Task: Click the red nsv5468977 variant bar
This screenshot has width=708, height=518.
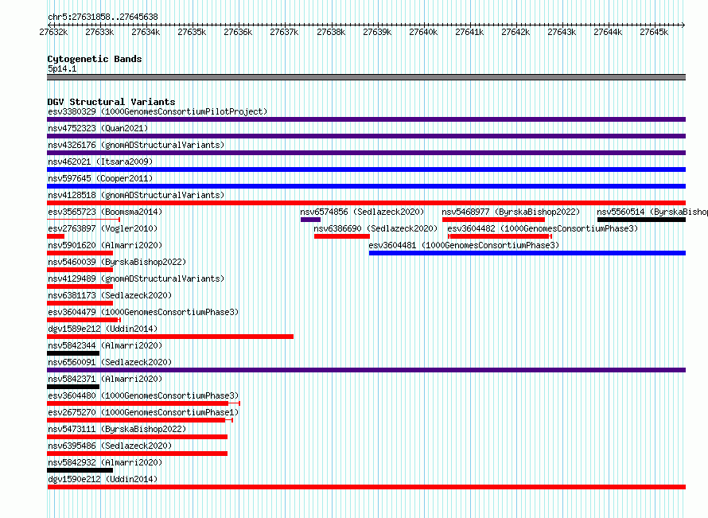Action: click(493, 220)
